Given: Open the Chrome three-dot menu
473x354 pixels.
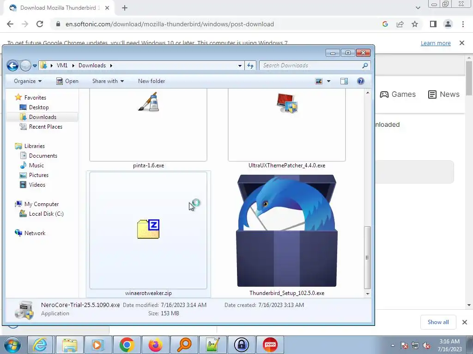Looking at the screenshot, I should 463,24.
